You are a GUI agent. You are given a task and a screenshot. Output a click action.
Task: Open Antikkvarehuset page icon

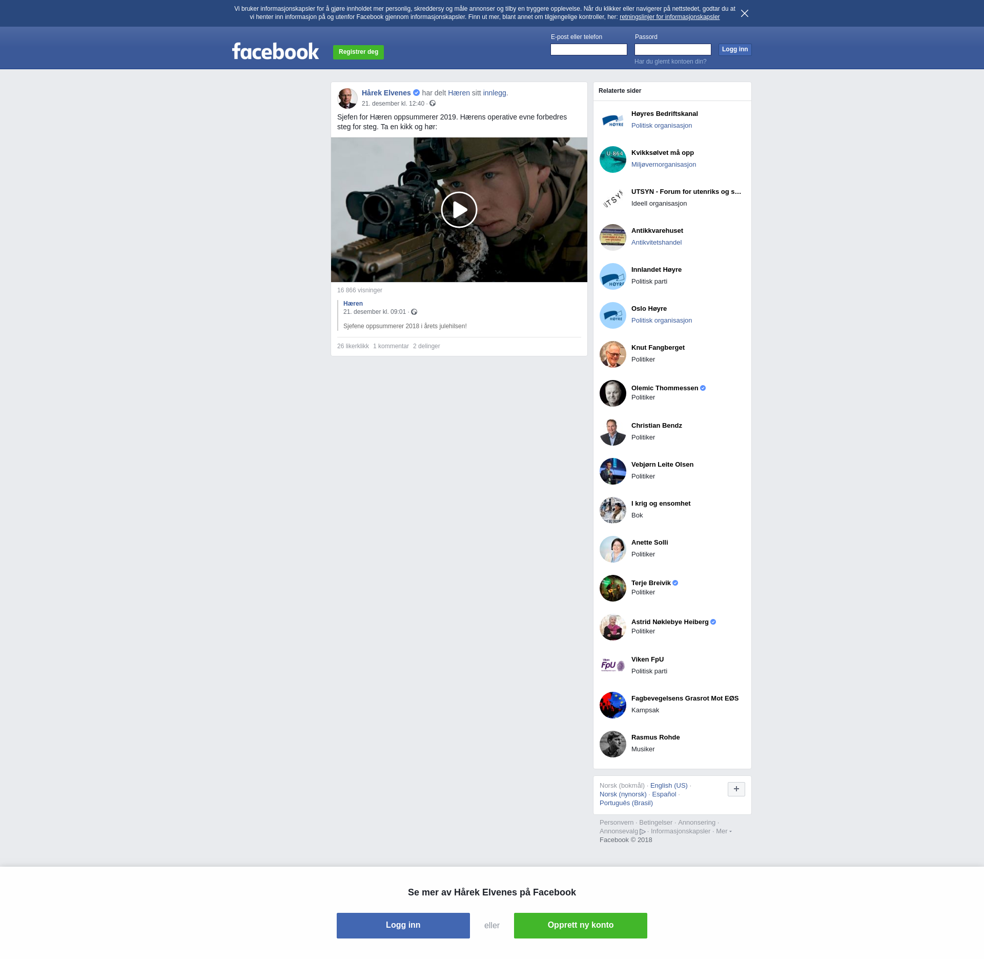(x=613, y=237)
